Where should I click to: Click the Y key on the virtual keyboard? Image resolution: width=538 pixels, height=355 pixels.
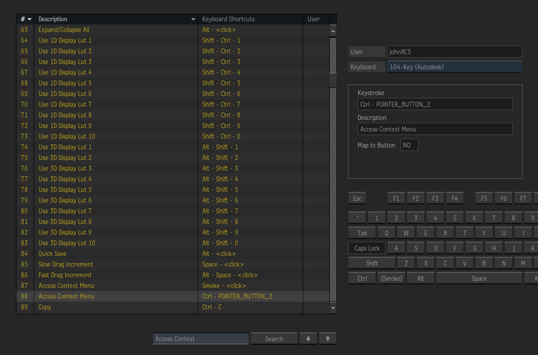484,233
